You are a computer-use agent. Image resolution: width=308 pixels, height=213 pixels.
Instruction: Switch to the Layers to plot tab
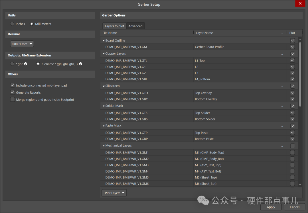click(114, 26)
